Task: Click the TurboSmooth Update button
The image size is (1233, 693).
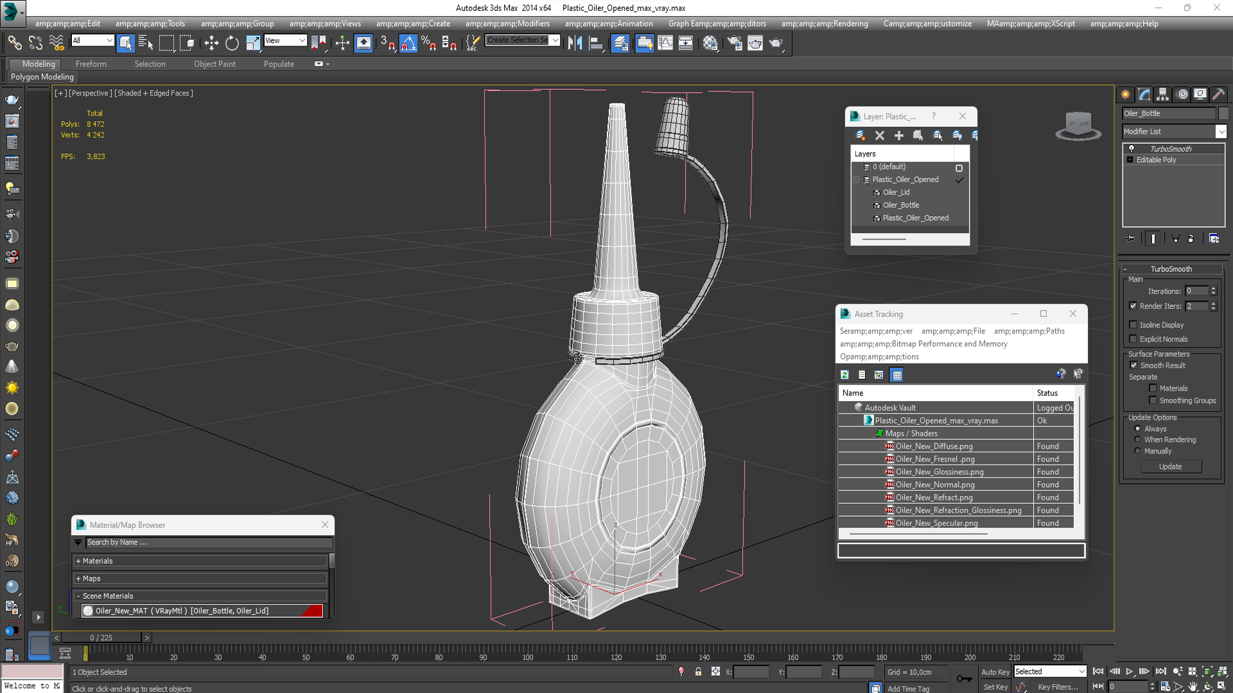Action: [x=1170, y=466]
